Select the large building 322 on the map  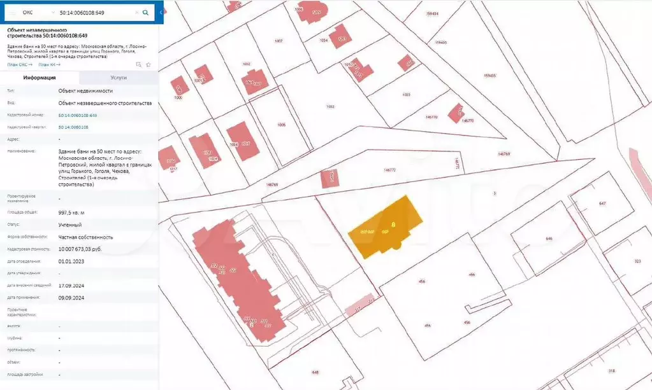238,280
